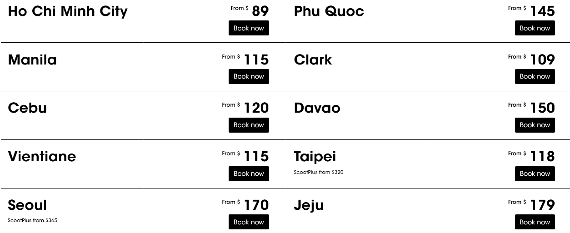This screenshot has height=233, width=570.
Task: Book the Vientiane flight from $115
Action: coord(249,174)
